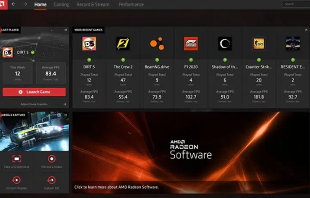Screen dimensions: 310x198
Task: Click the forward arrow in top bar
Action: coord(25,4)
